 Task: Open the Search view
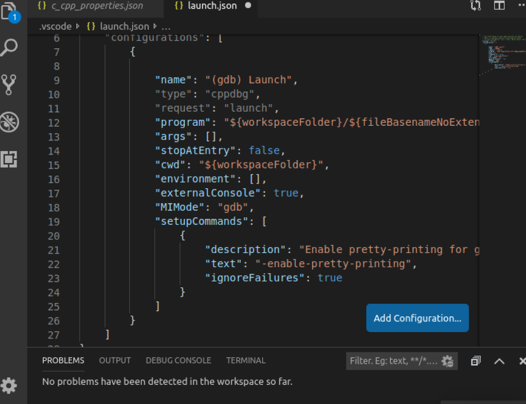(x=9, y=48)
